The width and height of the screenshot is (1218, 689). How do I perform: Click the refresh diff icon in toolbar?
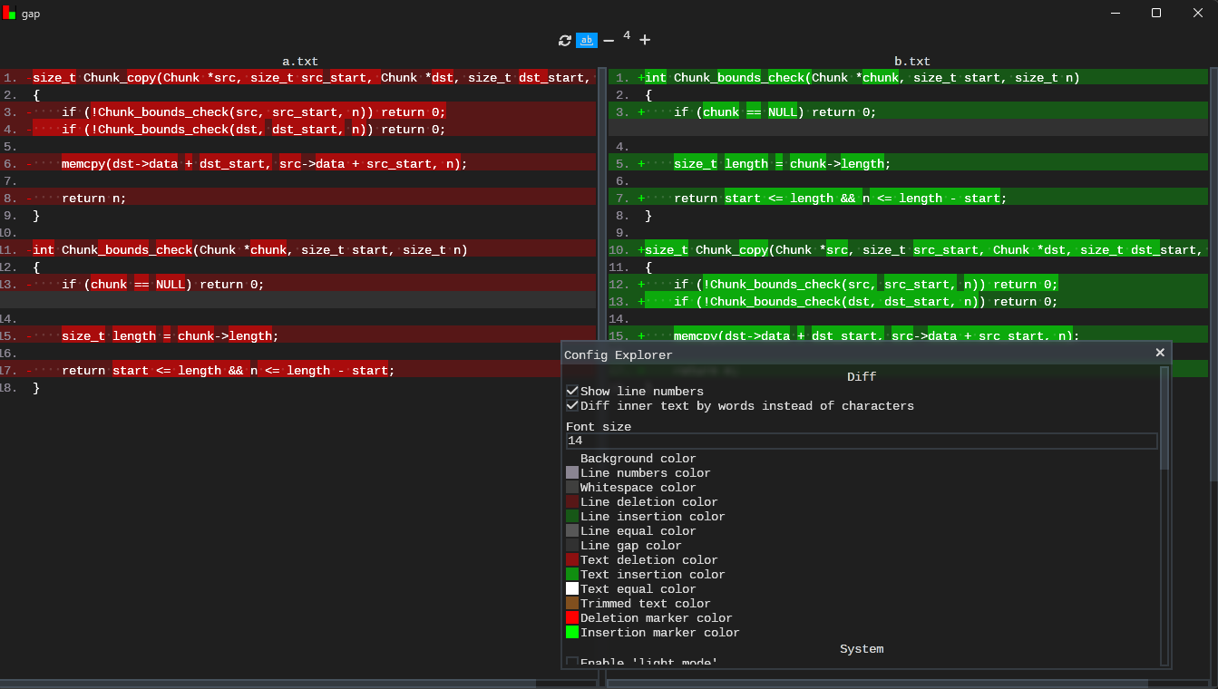565,41
